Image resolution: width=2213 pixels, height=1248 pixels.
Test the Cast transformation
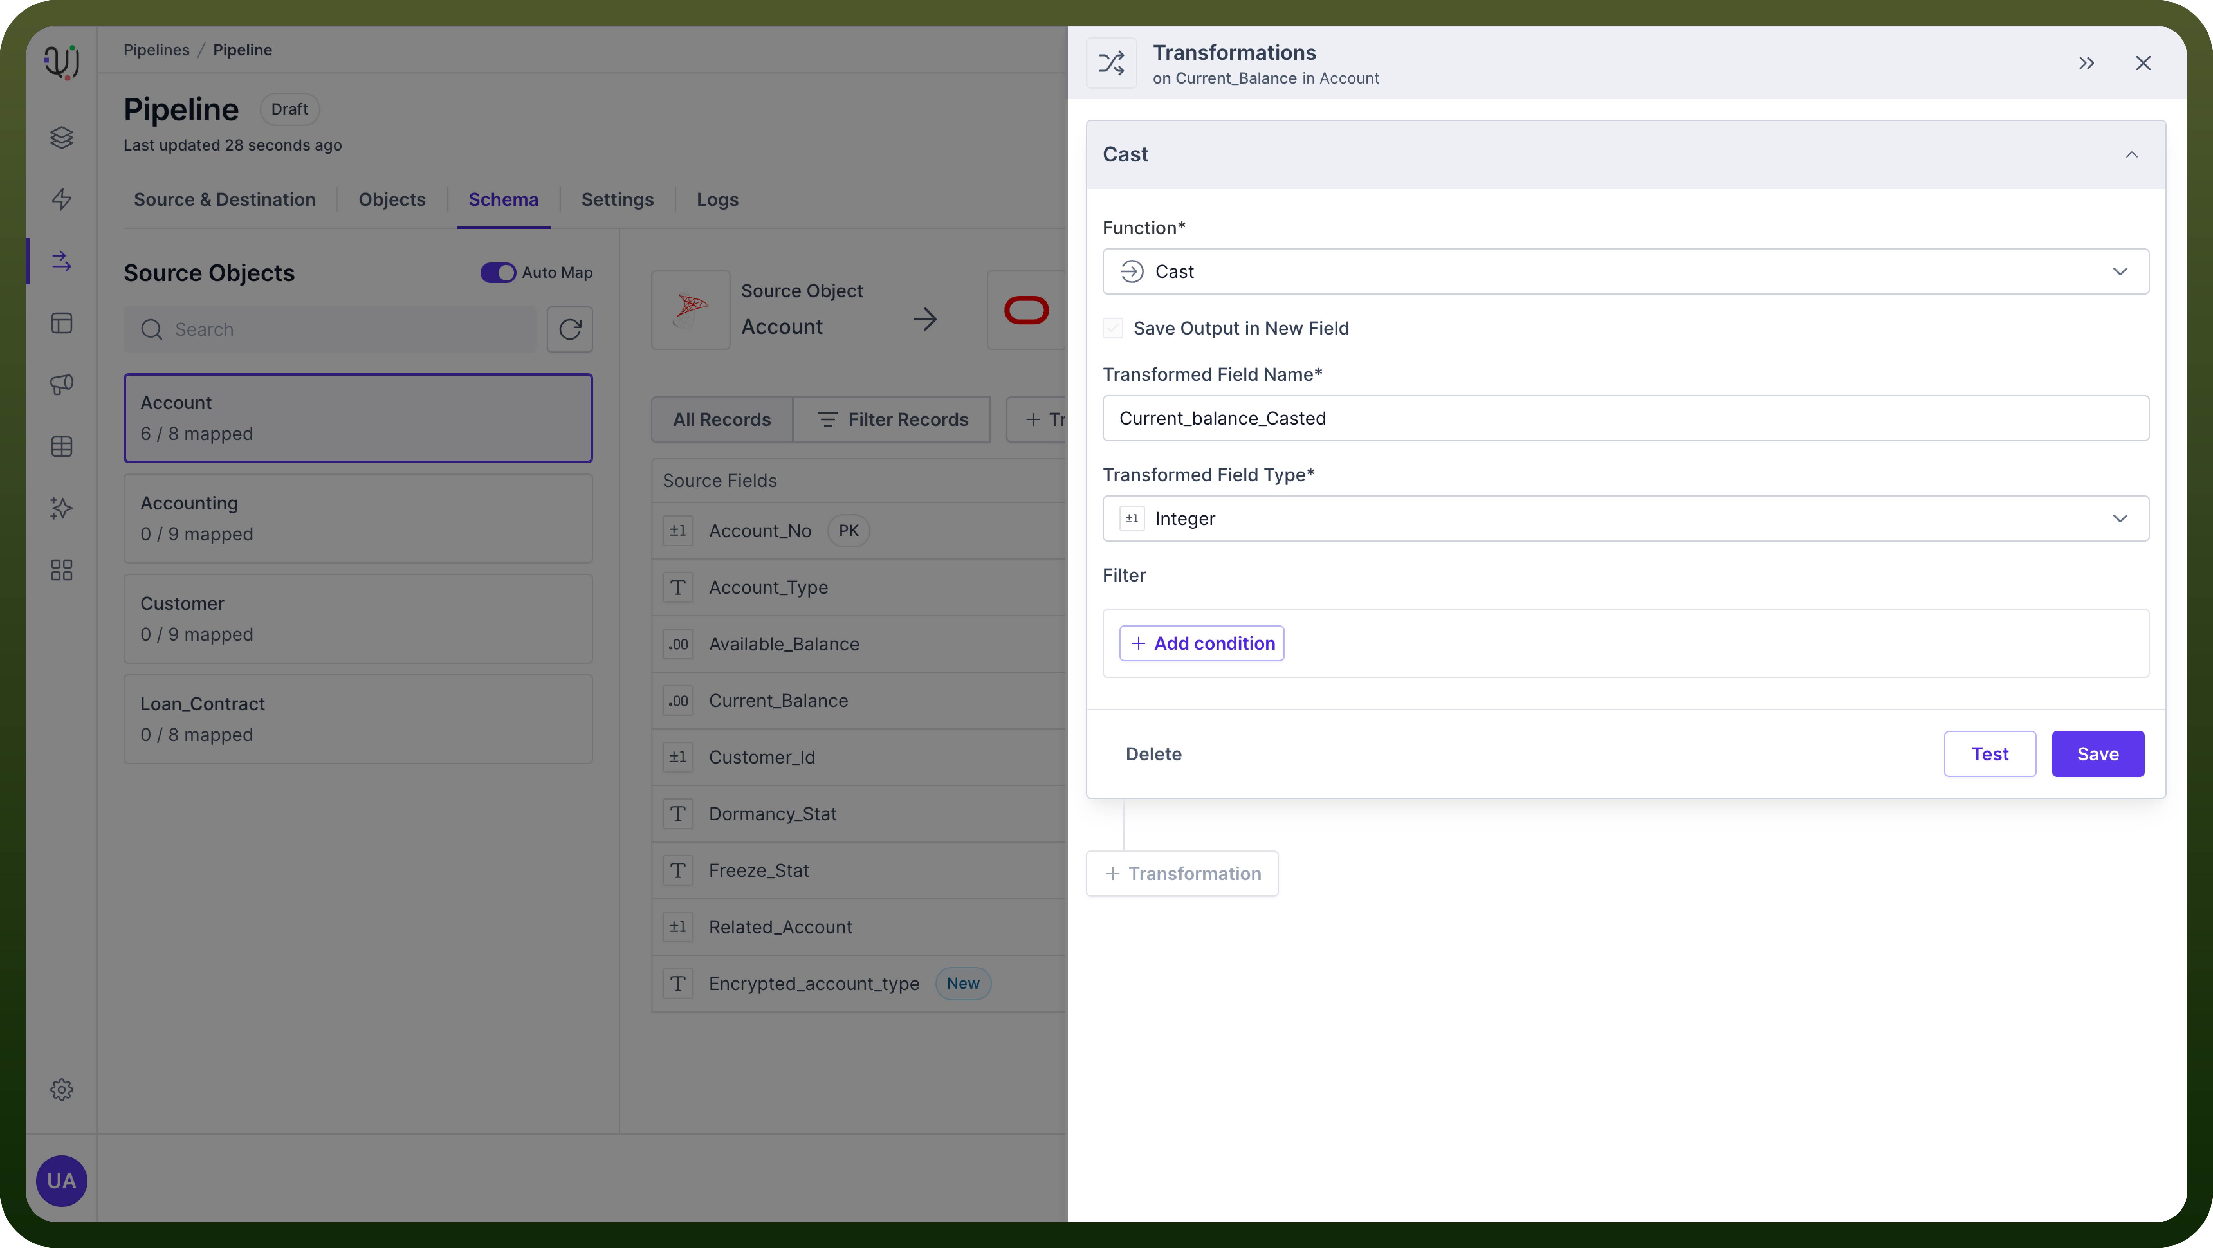(x=1990, y=754)
